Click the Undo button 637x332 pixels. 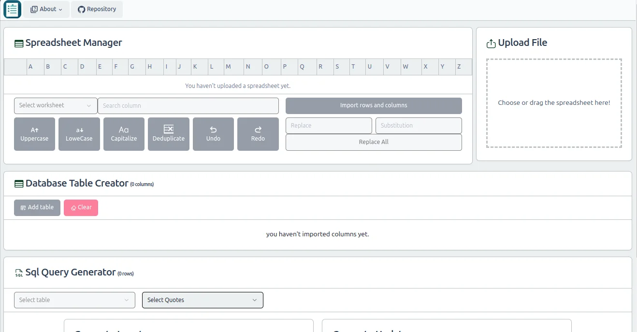(213, 134)
